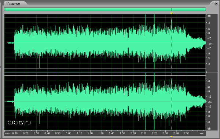This screenshot has height=139, width=220.
Task: Click the left чмс time format label
Action: [7, 134]
